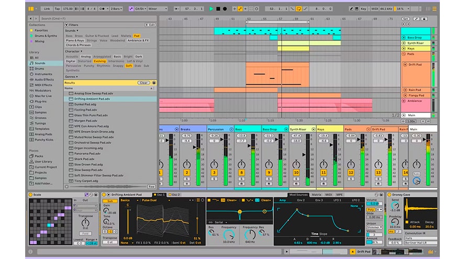Click the Stop button in transport

tap(218, 9)
